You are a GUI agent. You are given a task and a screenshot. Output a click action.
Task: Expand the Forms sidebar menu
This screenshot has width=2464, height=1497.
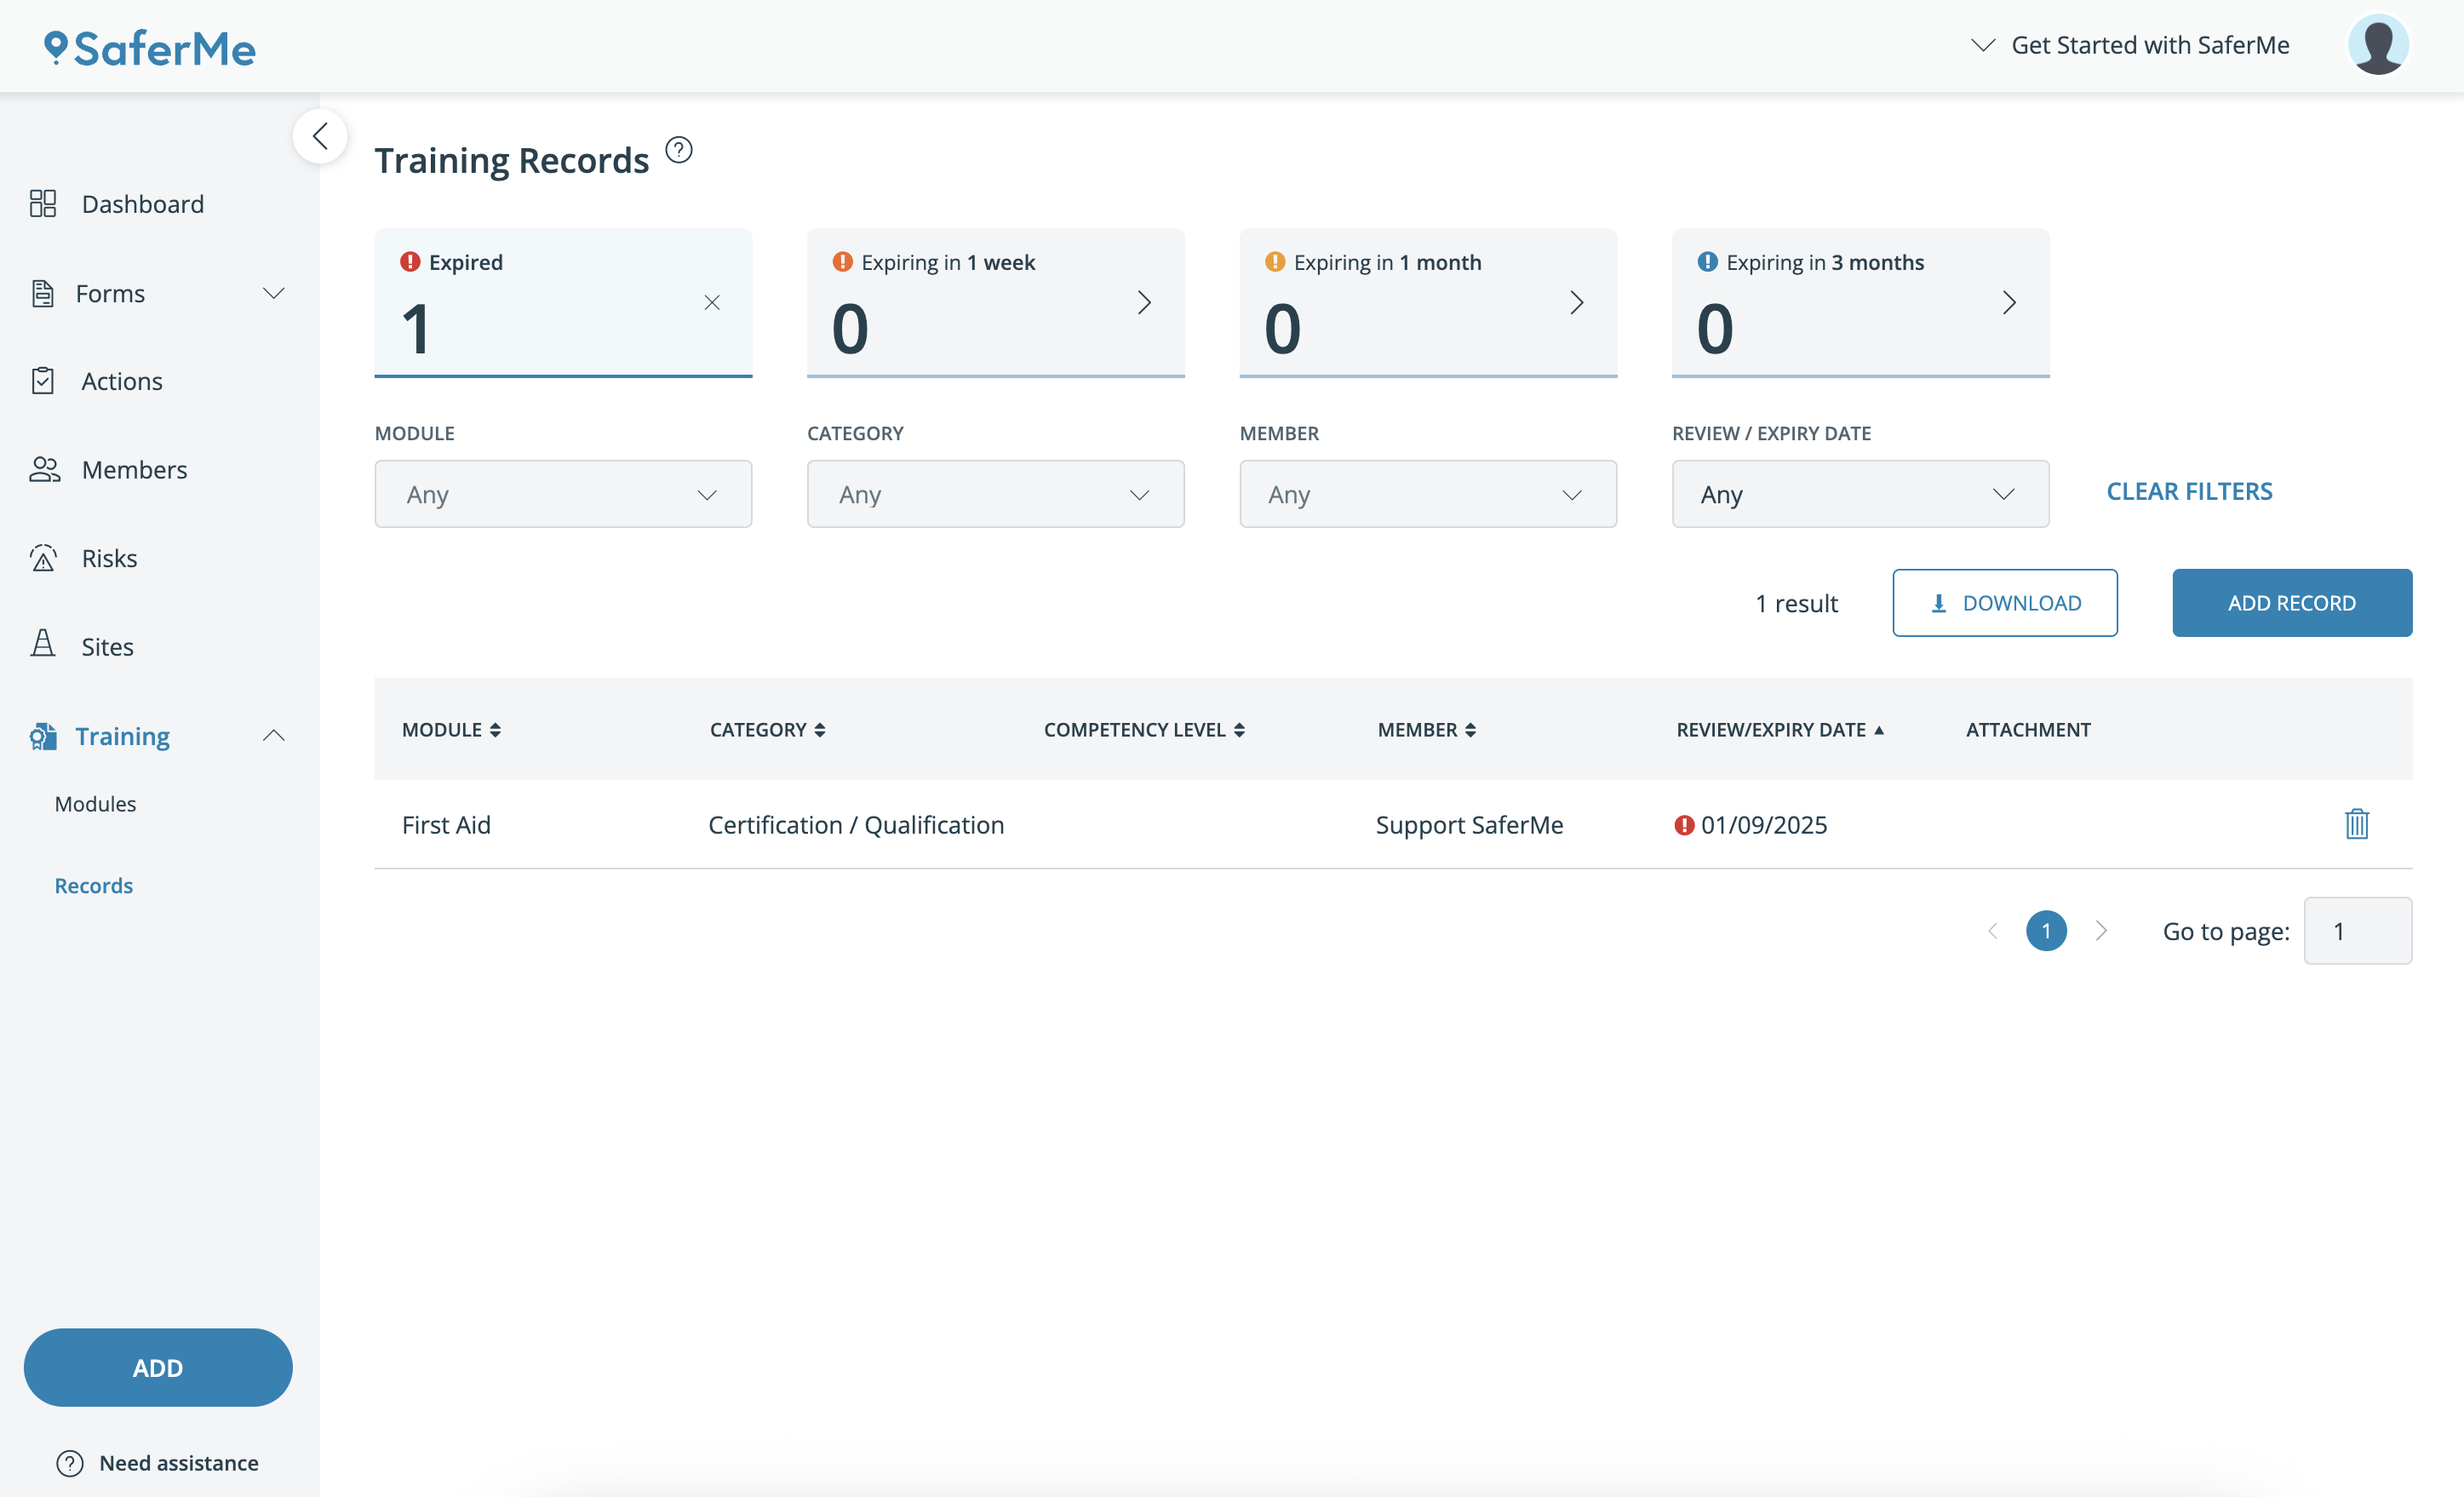pyautogui.click(x=273, y=293)
